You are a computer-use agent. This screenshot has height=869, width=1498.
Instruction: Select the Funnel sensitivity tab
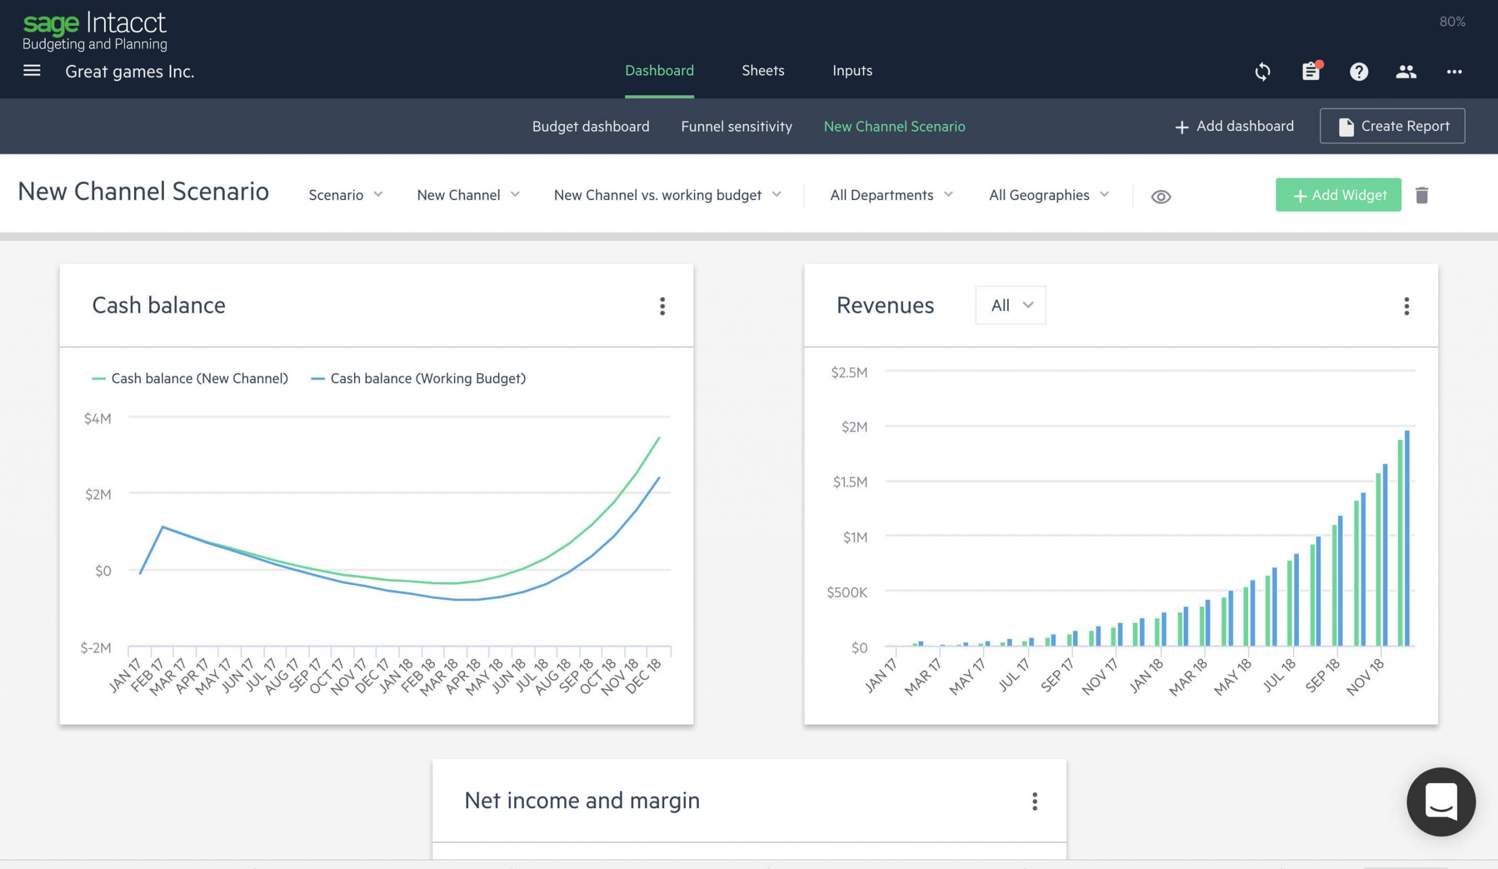coord(736,125)
